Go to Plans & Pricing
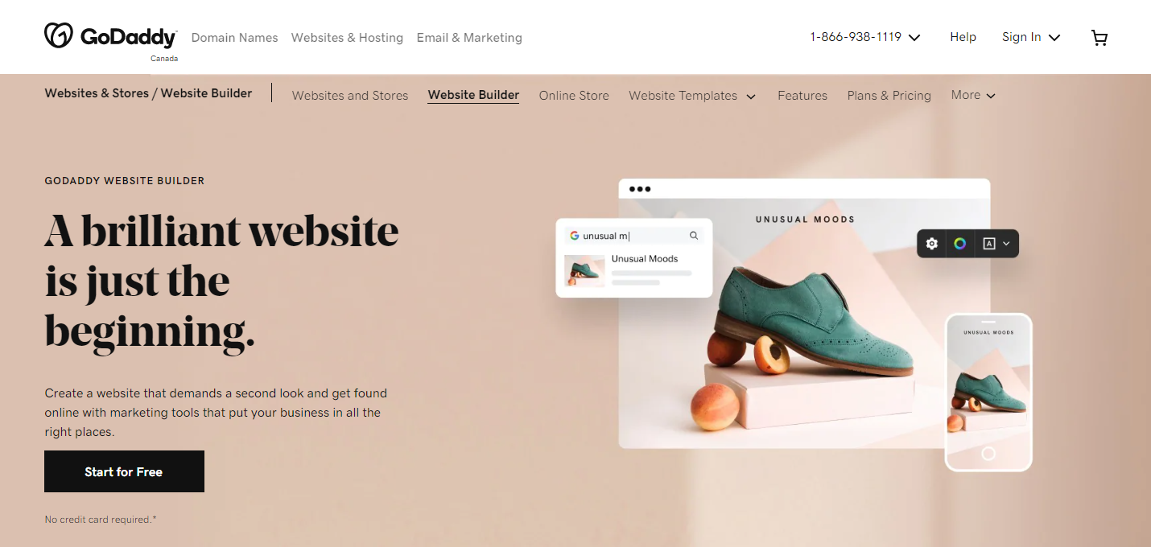 (889, 96)
